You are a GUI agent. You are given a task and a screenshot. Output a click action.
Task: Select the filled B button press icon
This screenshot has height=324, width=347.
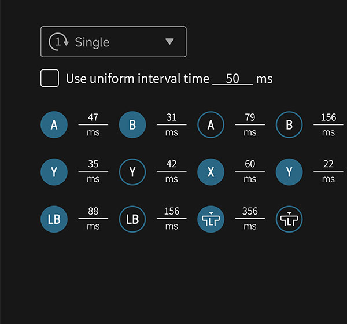[x=132, y=125]
